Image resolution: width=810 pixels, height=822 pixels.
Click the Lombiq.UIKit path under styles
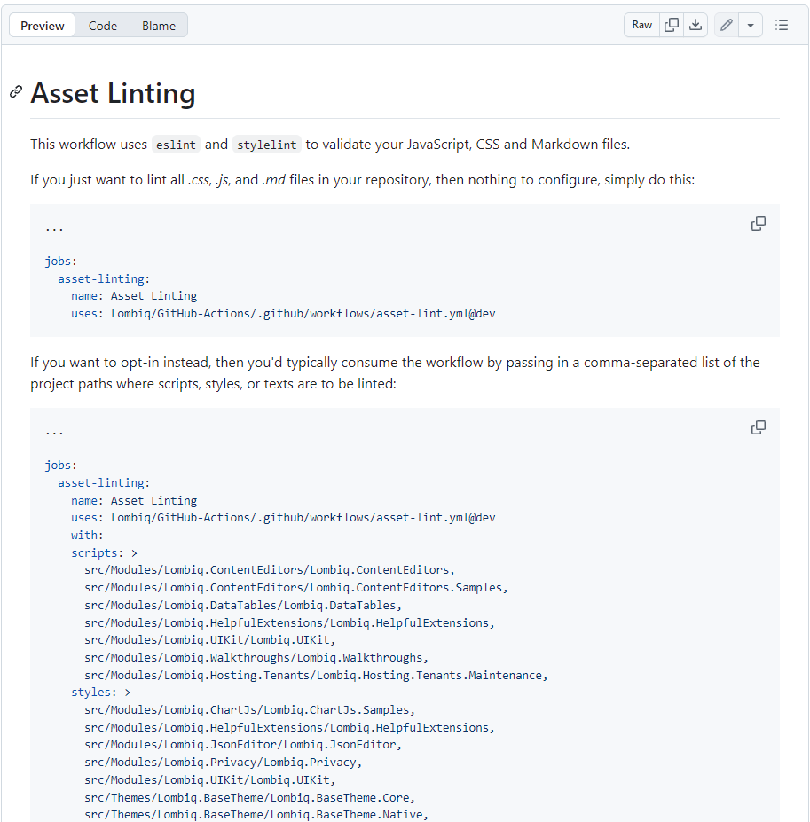coord(210,780)
